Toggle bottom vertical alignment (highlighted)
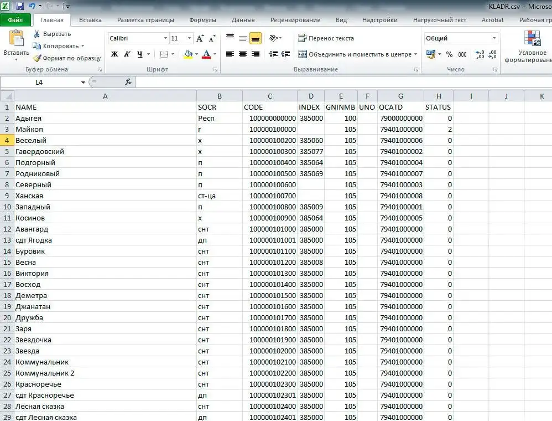This screenshot has width=552, height=421. 255,38
